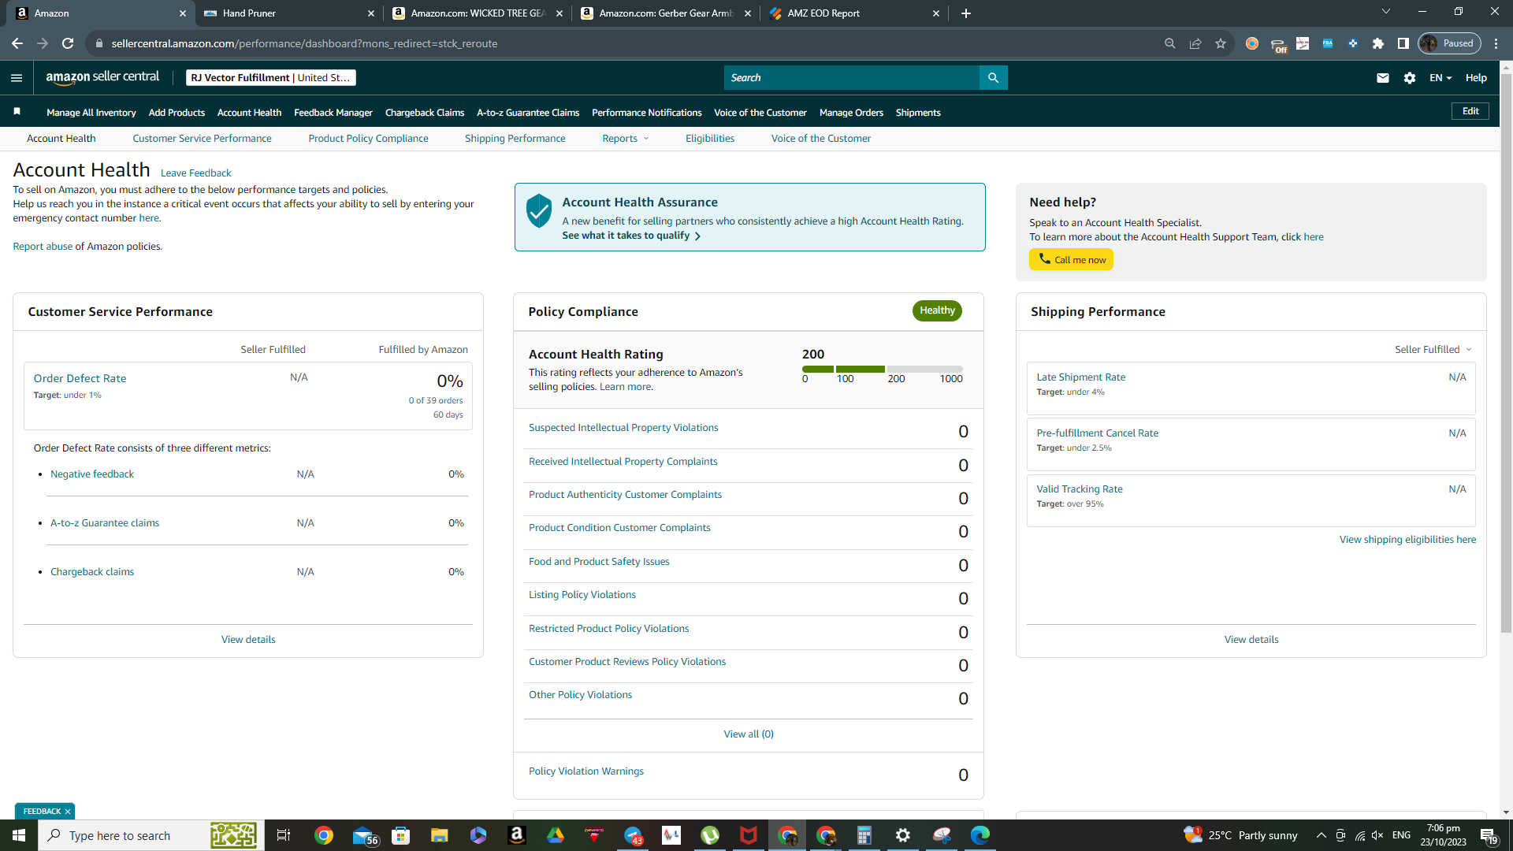Open the Seller Central hamburger menu

point(17,77)
